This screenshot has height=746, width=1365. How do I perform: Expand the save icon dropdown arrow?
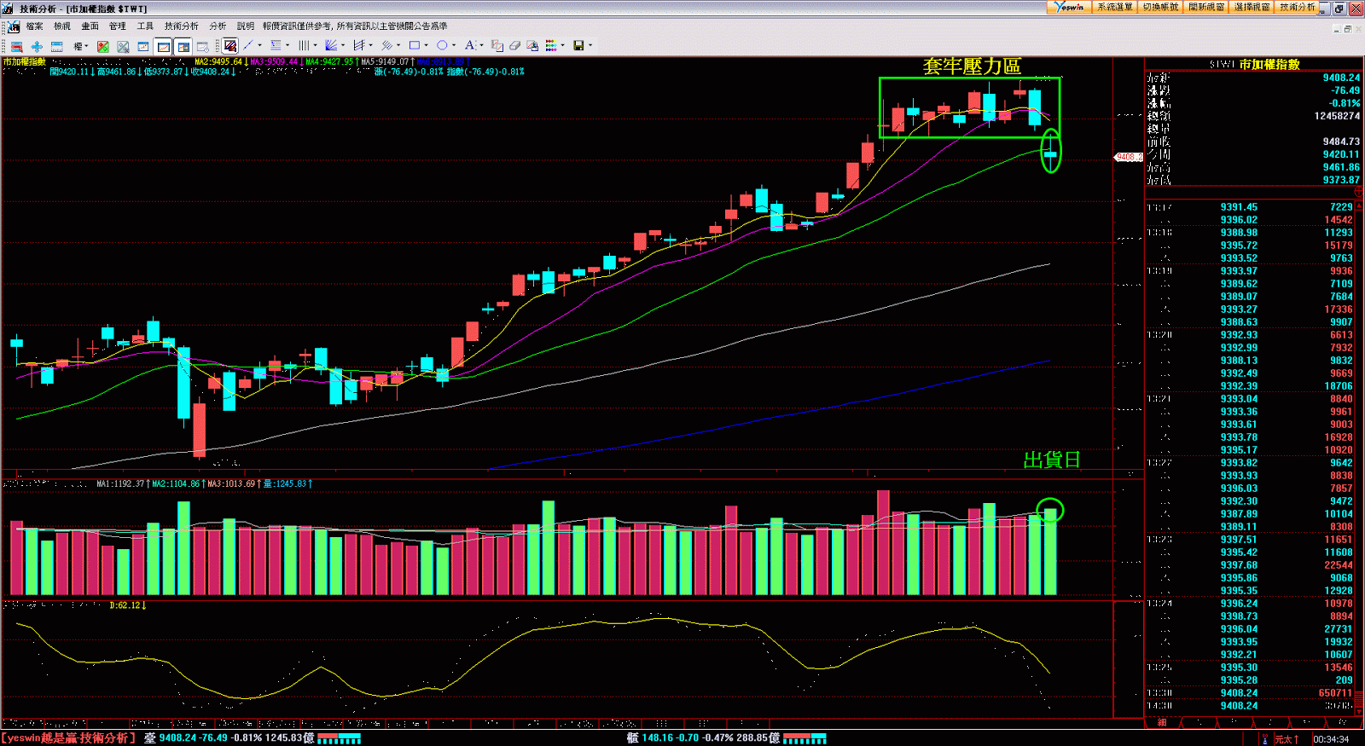pyautogui.click(x=590, y=46)
